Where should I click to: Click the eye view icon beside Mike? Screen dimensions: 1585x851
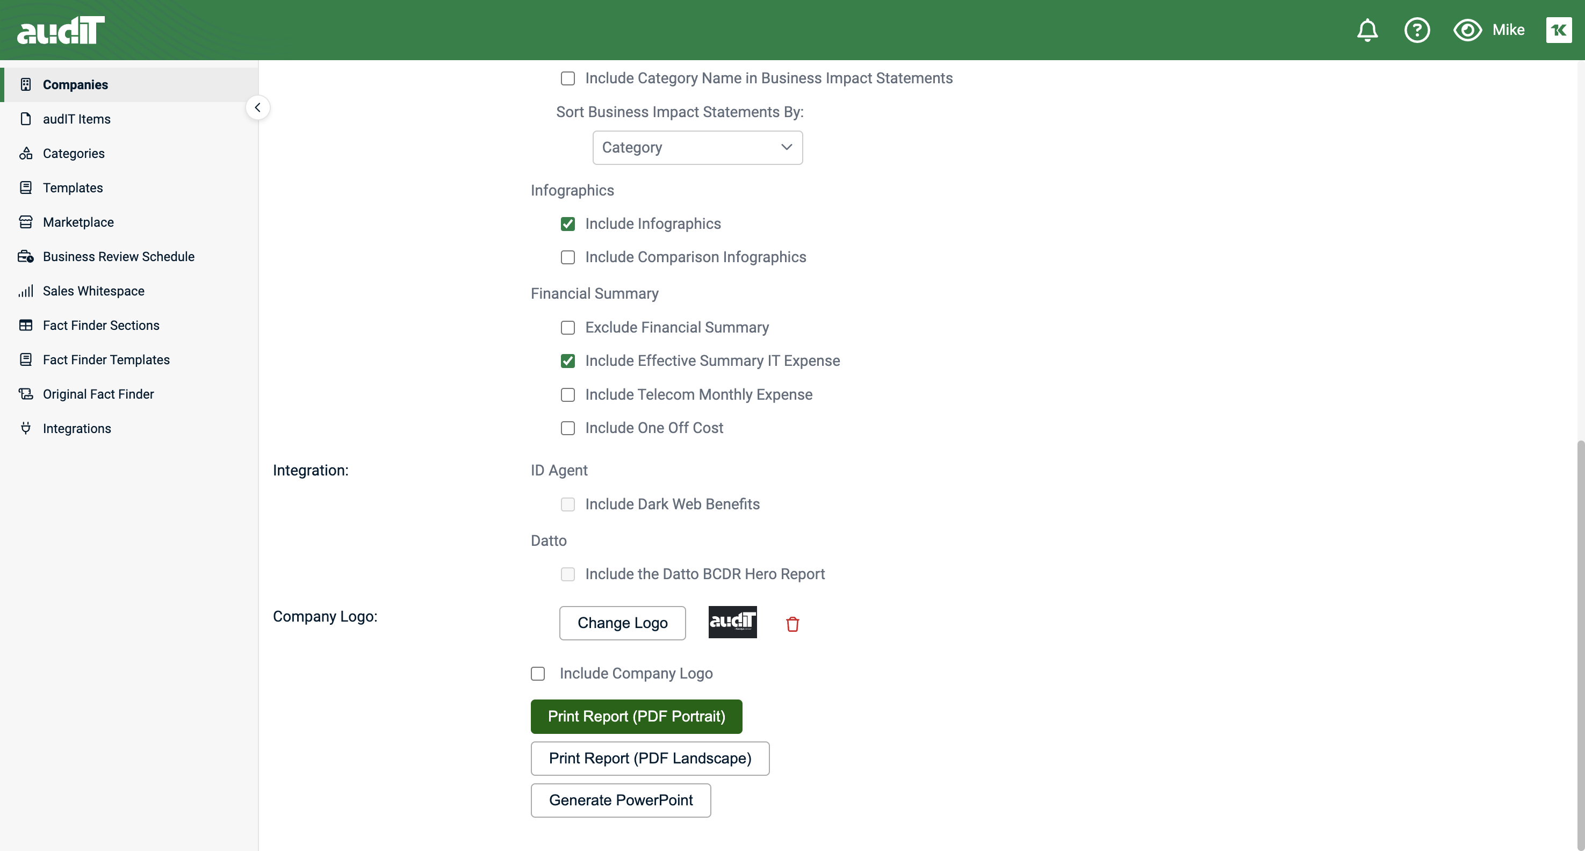(1467, 30)
